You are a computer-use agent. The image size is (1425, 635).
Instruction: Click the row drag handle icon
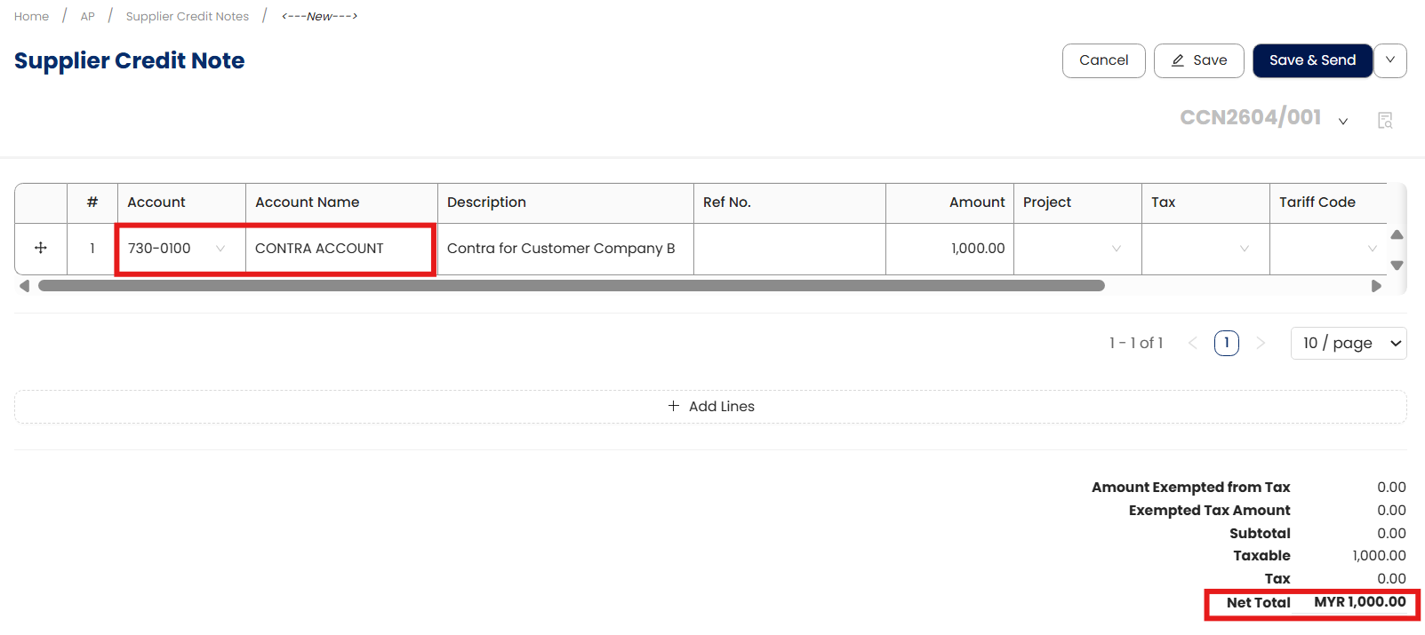41,248
